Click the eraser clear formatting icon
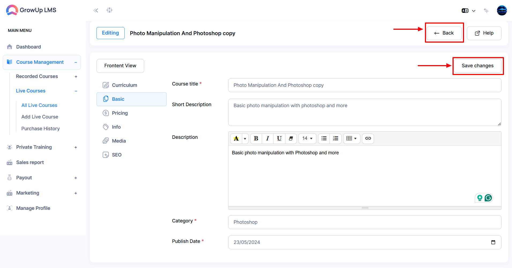This screenshot has height=268, width=512. (291, 139)
